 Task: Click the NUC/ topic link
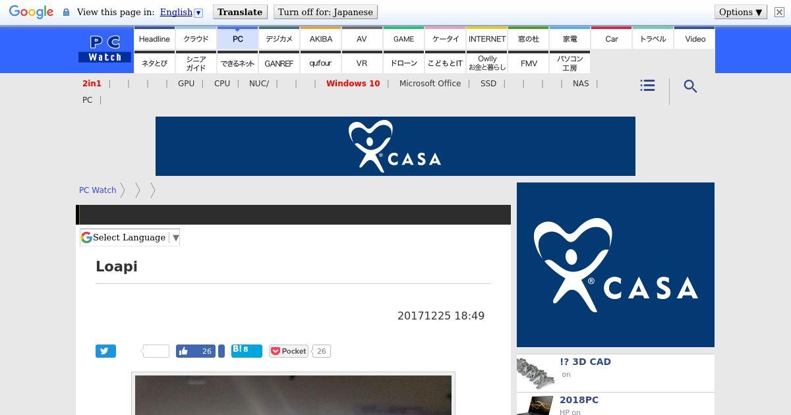point(259,84)
